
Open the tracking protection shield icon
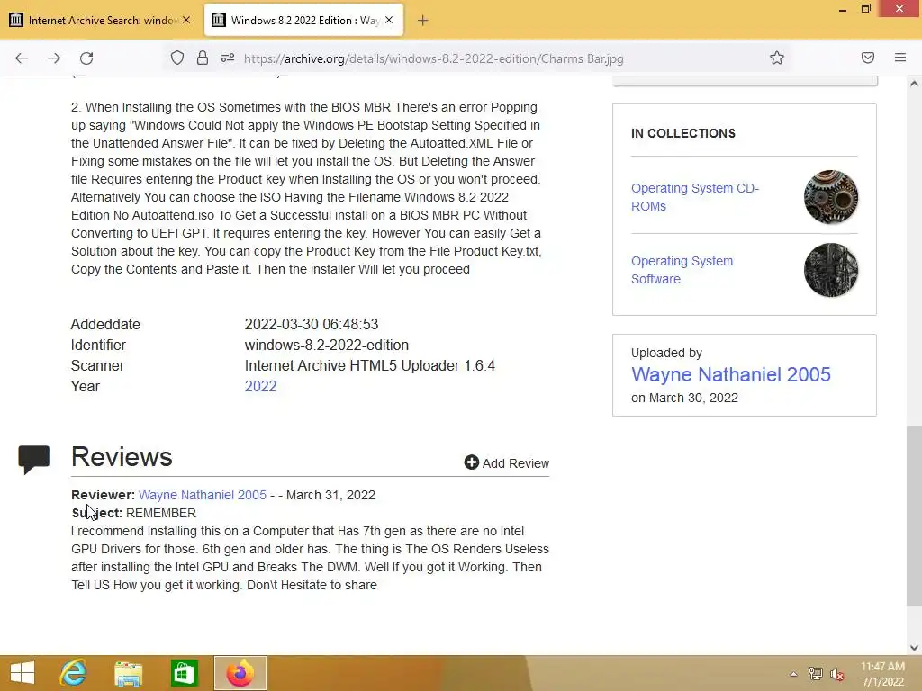click(177, 58)
